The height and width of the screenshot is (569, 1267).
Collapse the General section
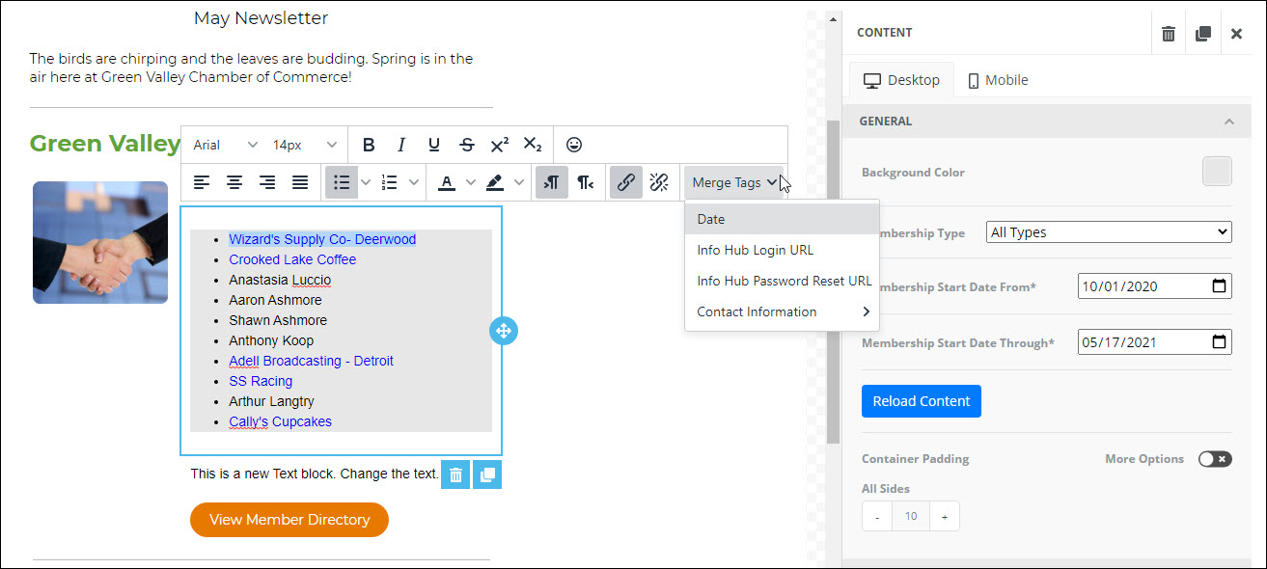click(x=1228, y=122)
